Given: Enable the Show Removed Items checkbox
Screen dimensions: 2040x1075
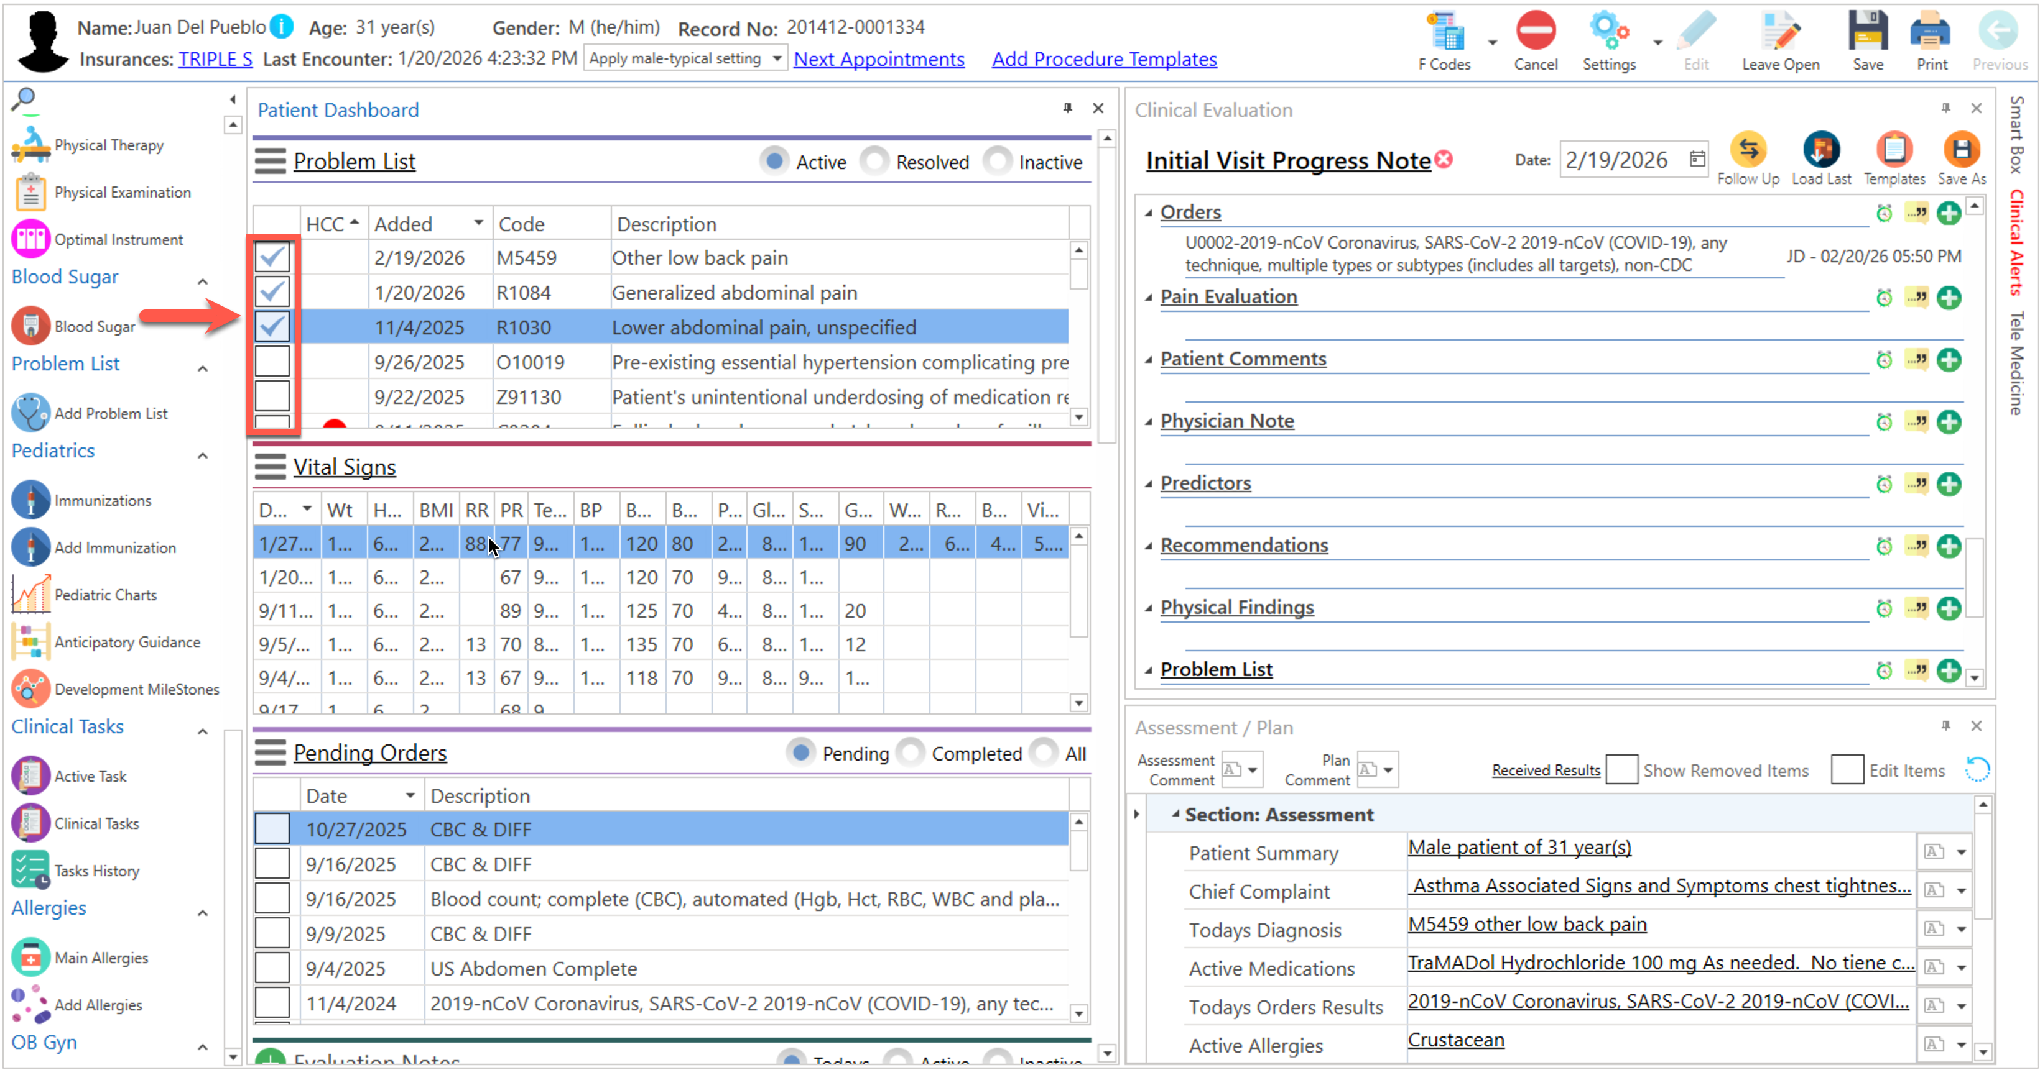Looking at the screenshot, I should (1621, 770).
